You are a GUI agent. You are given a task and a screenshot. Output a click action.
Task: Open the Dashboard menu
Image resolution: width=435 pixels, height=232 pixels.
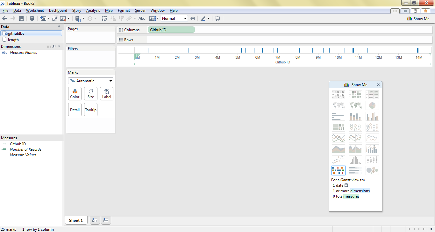58,11
